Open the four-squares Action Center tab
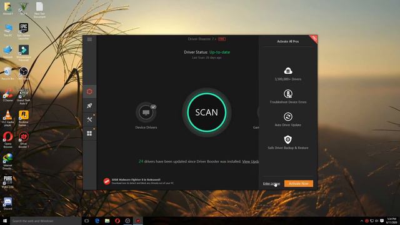 [x=89, y=133]
